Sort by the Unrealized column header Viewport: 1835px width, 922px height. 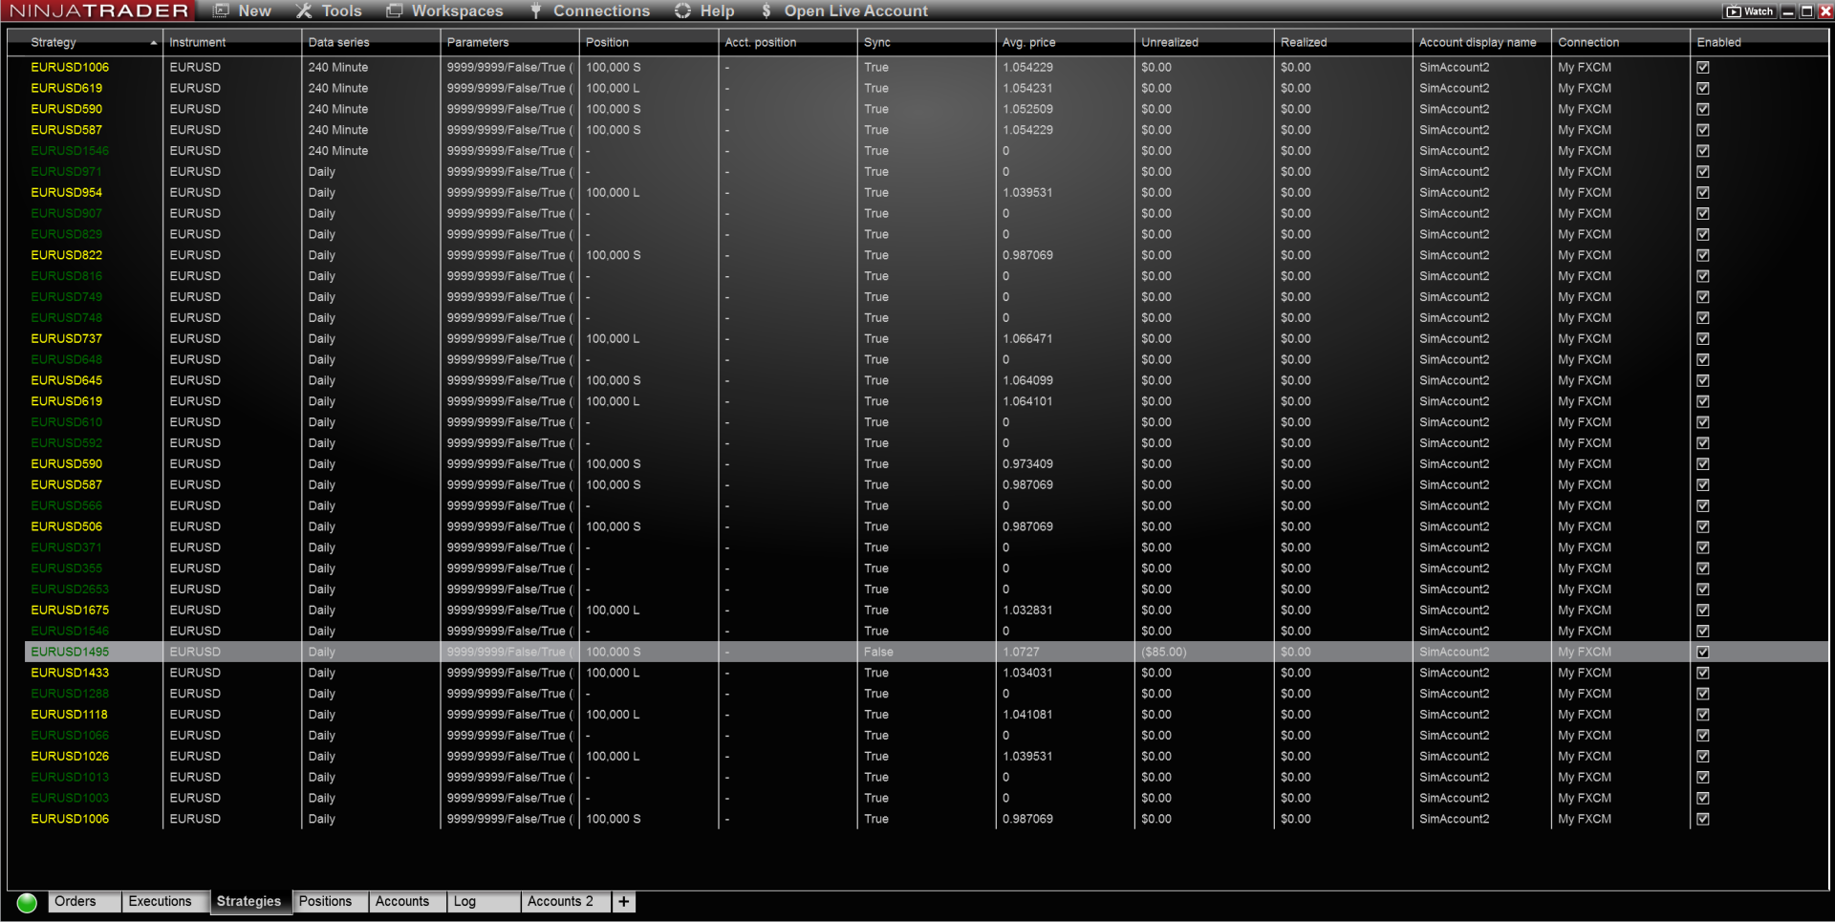[1204, 43]
